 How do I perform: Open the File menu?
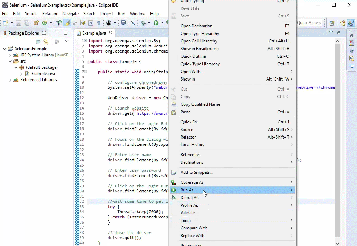point(5,13)
